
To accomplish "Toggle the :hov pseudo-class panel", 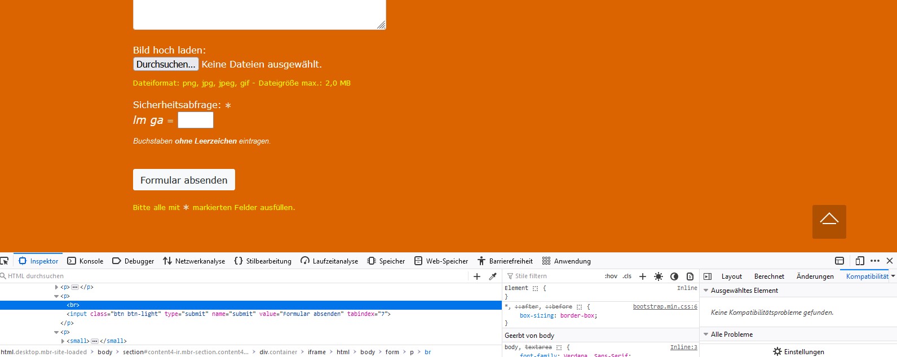I will [611, 276].
